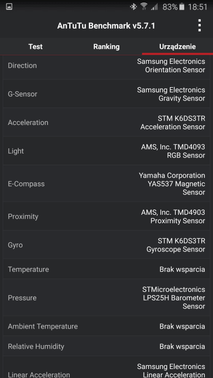Tap the Wi-Fi status icon

click(x=144, y=7)
